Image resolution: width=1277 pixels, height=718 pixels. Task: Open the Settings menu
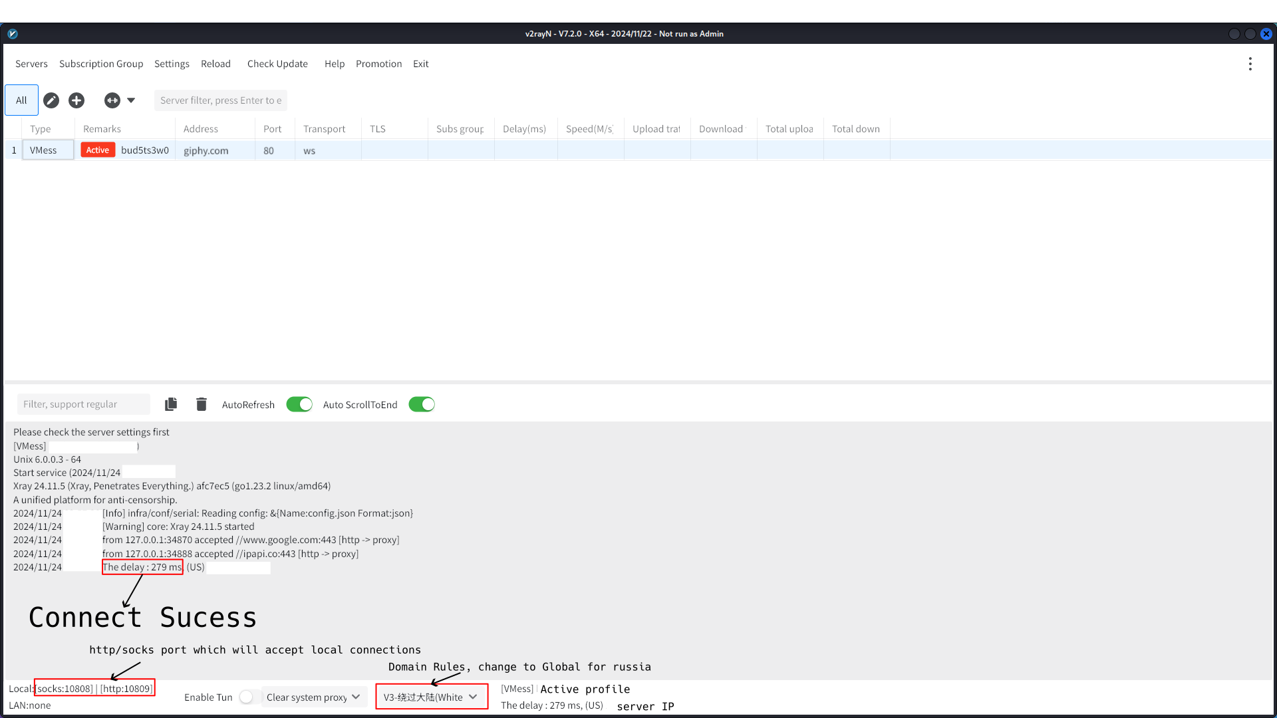click(x=172, y=64)
